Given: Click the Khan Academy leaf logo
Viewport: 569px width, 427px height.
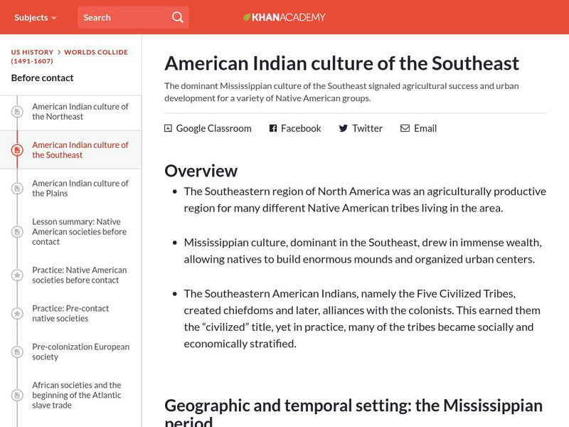Looking at the screenshot, I should pos(248,17).
